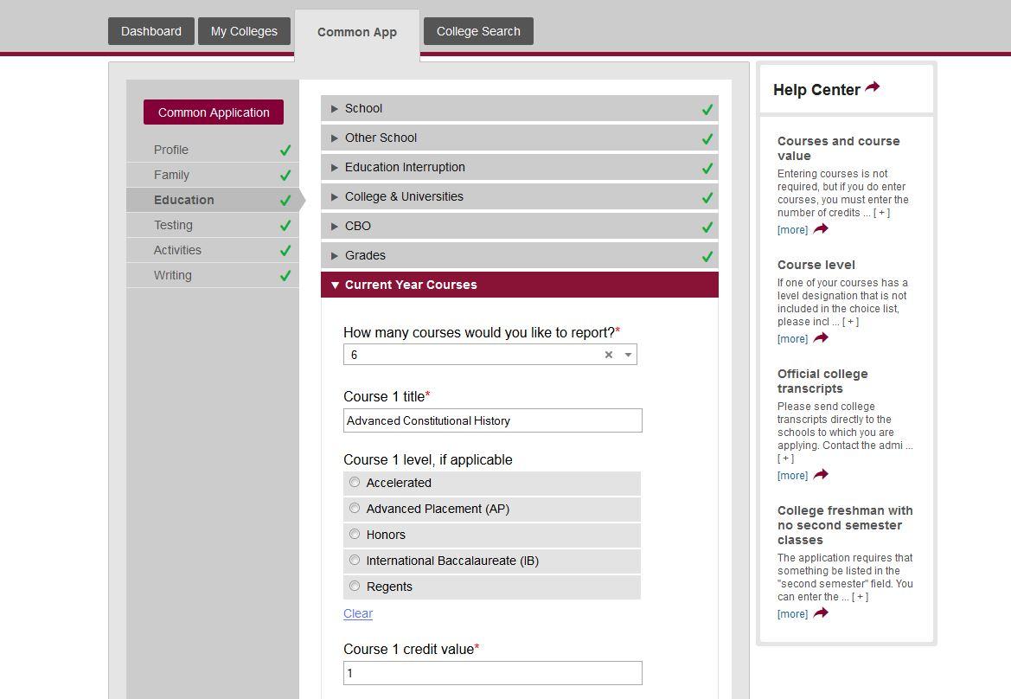This screenshot has width=1011, height=699.
Task: Click the X to clear courses selection
Action: pos(608,354)
